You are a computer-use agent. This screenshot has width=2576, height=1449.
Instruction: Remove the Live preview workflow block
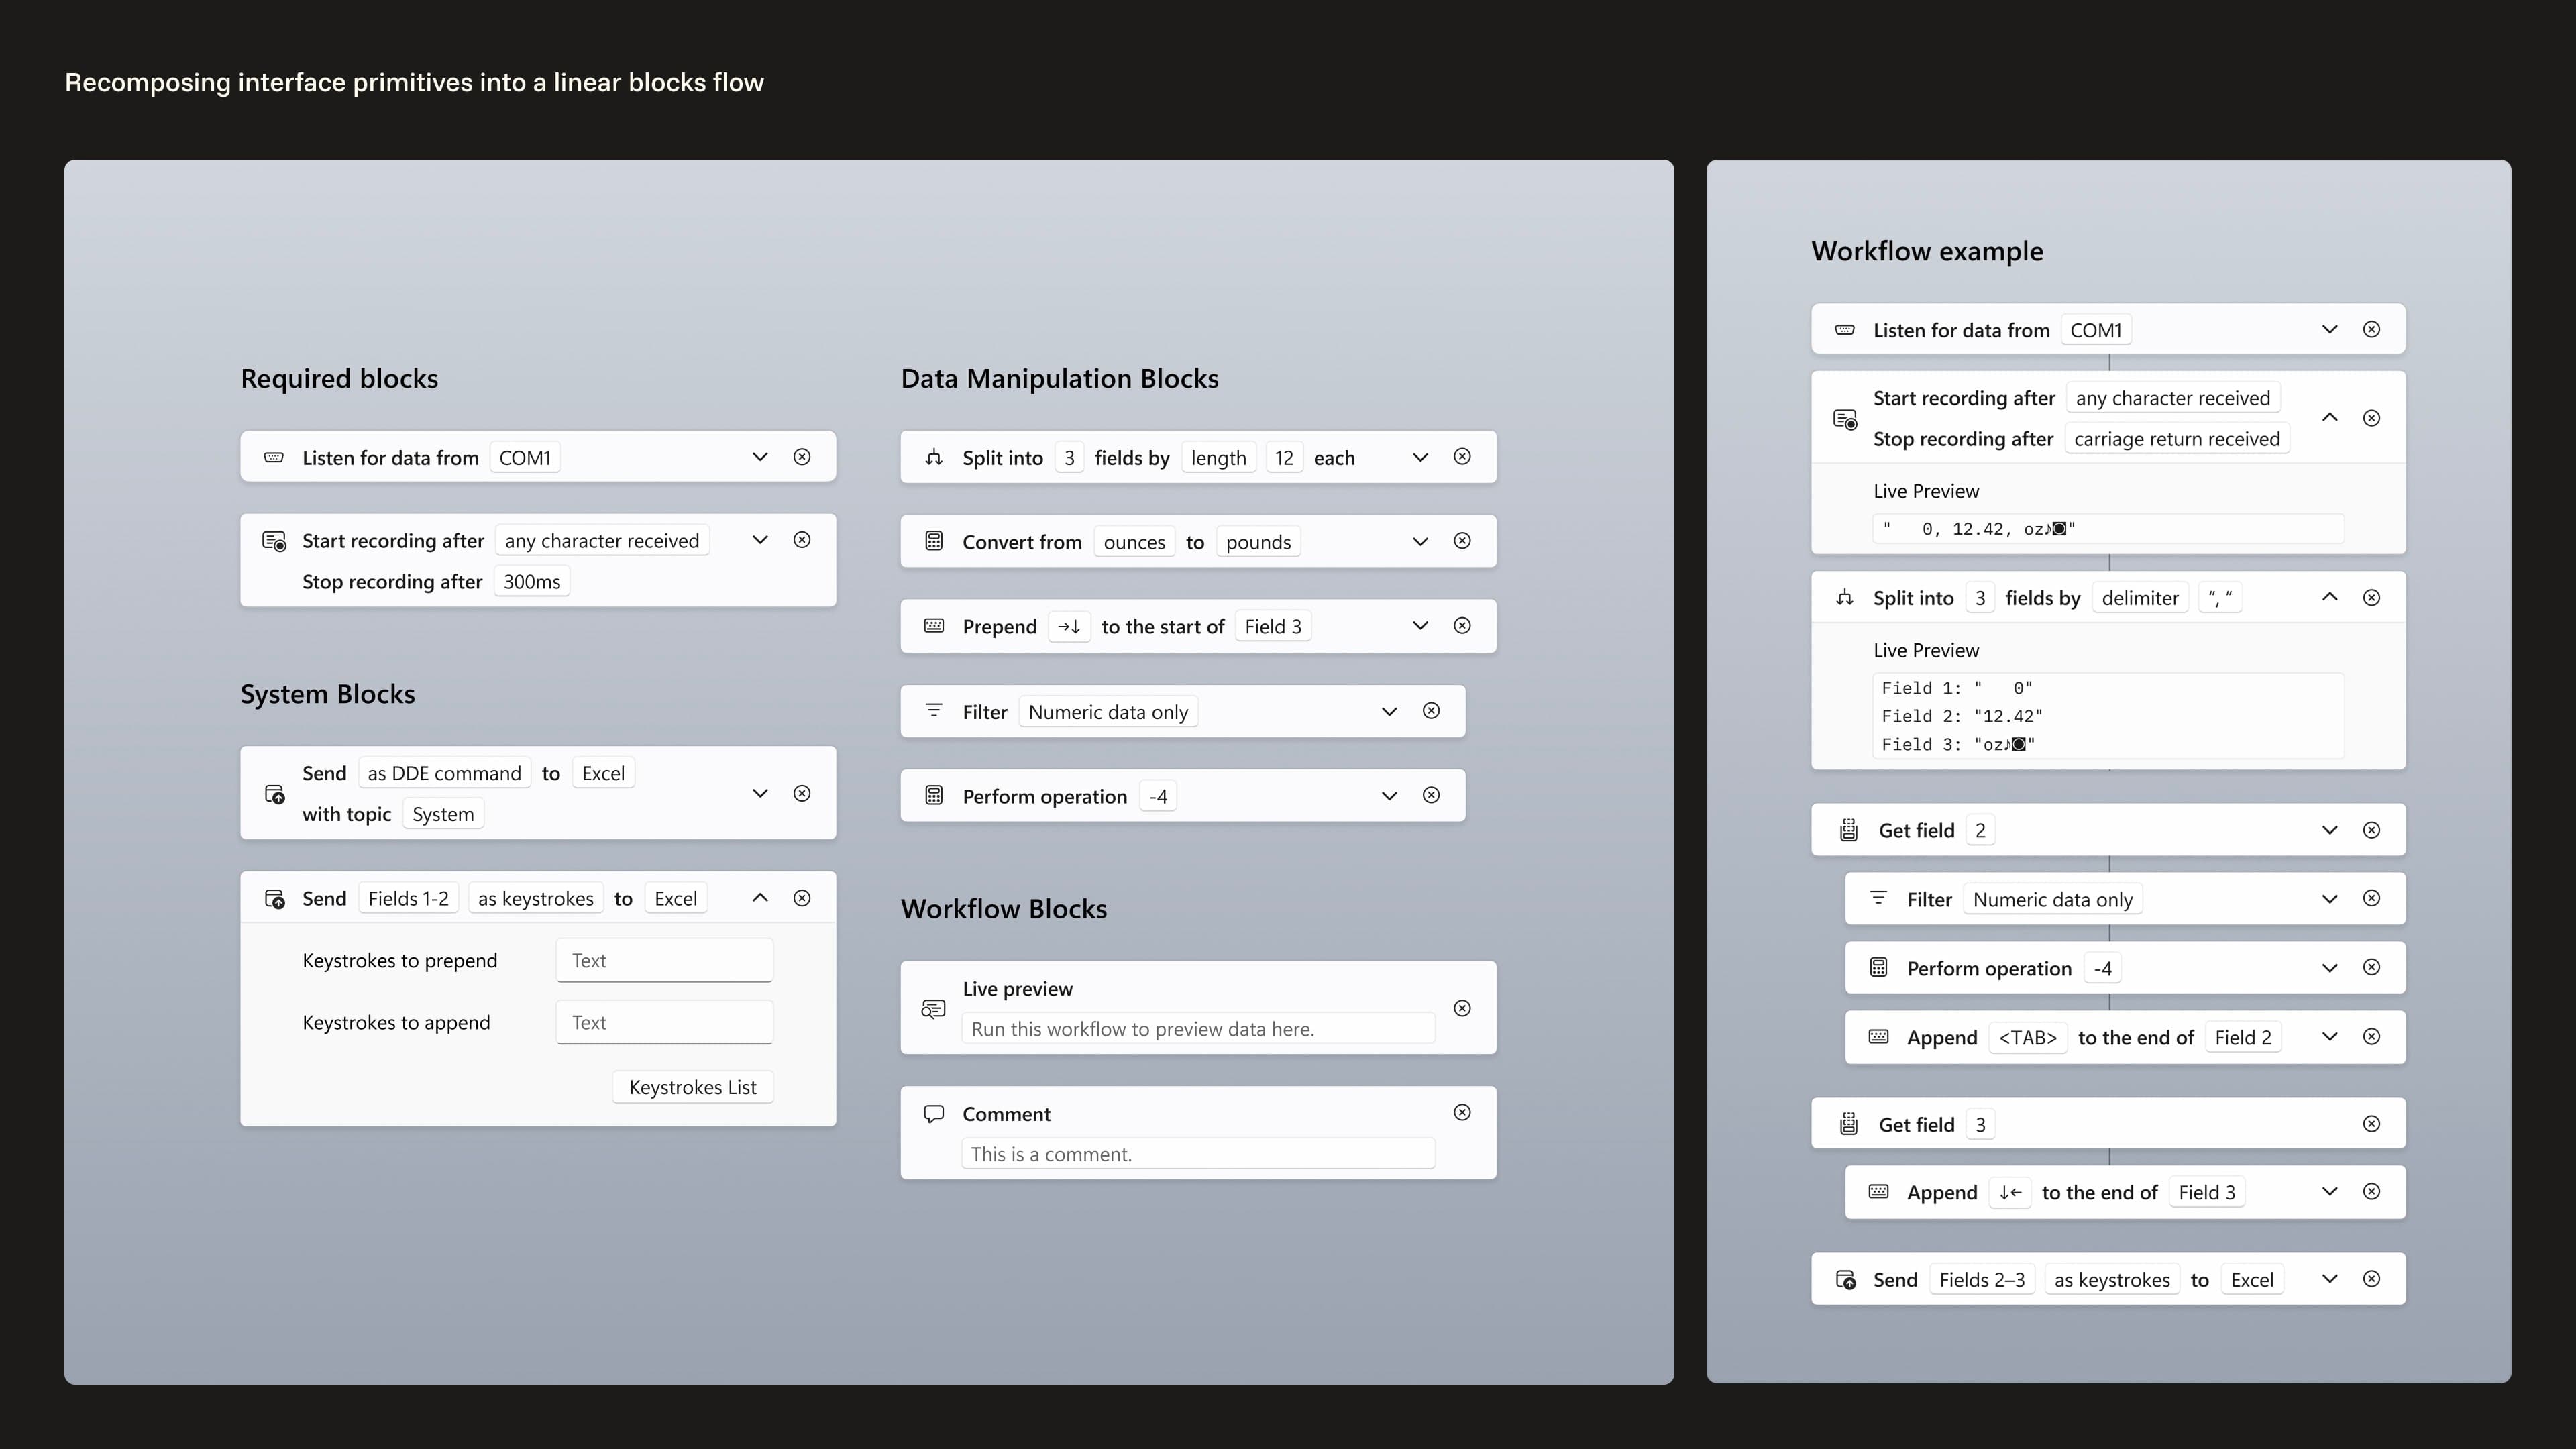[x=1462, y=1008]
